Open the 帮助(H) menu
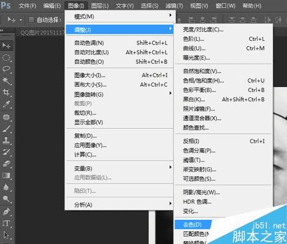The image size is (287, 244). pos(252,6)
